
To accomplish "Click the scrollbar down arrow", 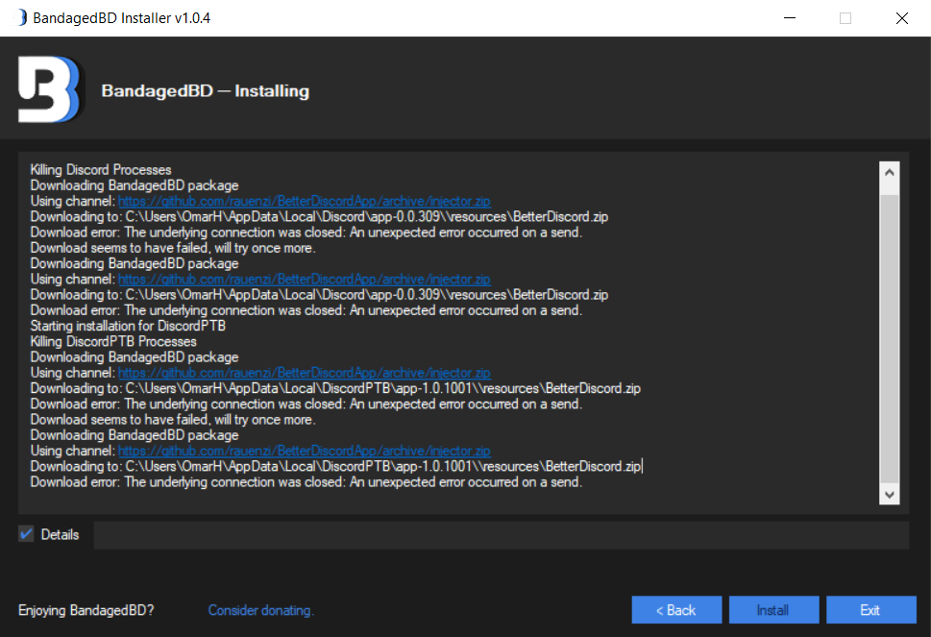I will pos(890,494).
